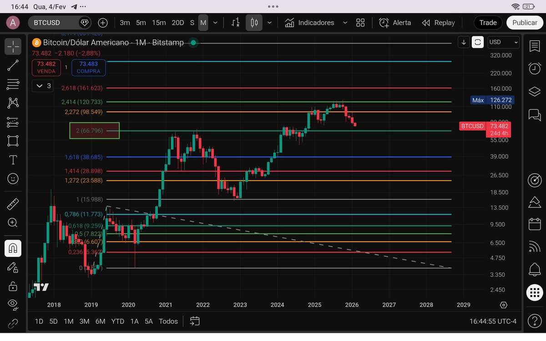The width and height of the screenshot is (546, 341).
Task: Open the chart patterns drawing tool
Action: pyautogui.click(x=13, y=103)
